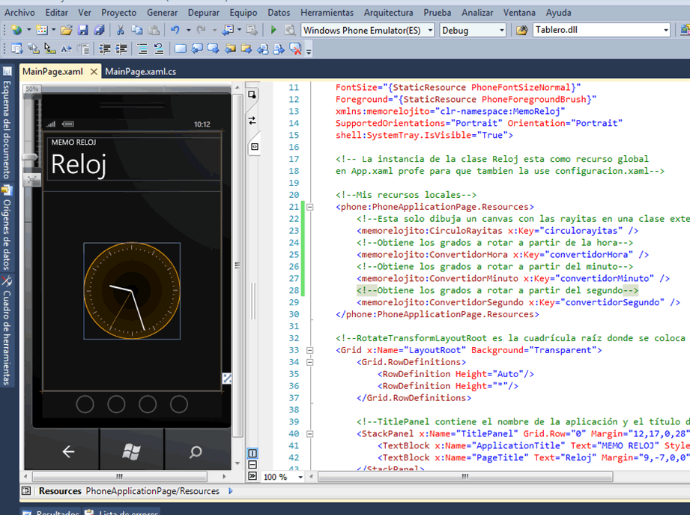Click the Save All icon
Viewport: 690px width, 515px height.
pyautogui.click(x=98, y=30)
